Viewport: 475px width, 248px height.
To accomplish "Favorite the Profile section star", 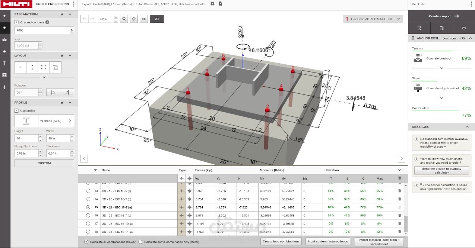I will click(x=62, y=102).
